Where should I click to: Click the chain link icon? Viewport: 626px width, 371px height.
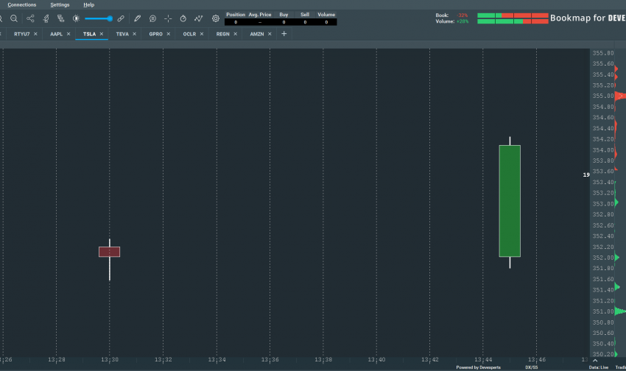coord(121,18)
